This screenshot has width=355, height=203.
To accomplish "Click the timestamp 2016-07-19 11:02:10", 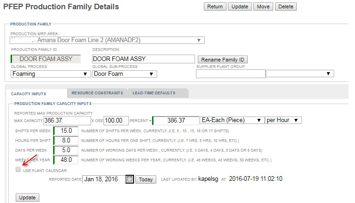I will [256, 179].
